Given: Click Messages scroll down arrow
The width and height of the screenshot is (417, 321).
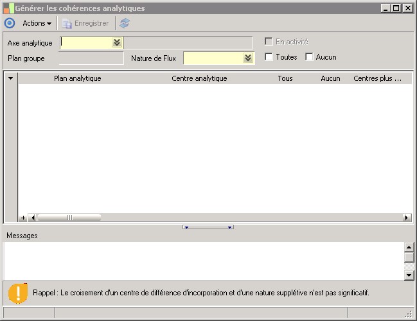Looking at the screenshot, I should (409, 275).
